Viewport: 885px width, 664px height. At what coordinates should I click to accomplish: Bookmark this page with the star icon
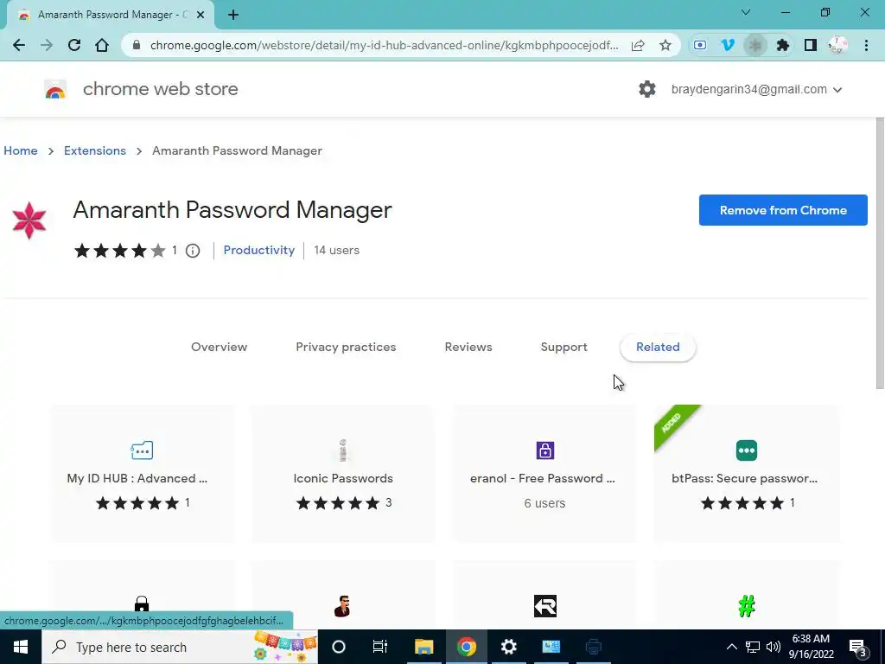pos(665,45)
